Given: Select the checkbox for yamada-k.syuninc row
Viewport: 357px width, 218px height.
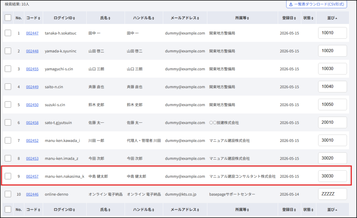Looking at the screenshot, I should [x=8, y=51].
